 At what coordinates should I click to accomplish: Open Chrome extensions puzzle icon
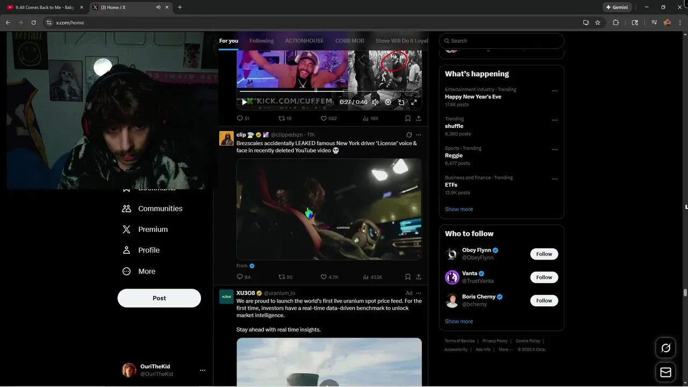(616, 23)
